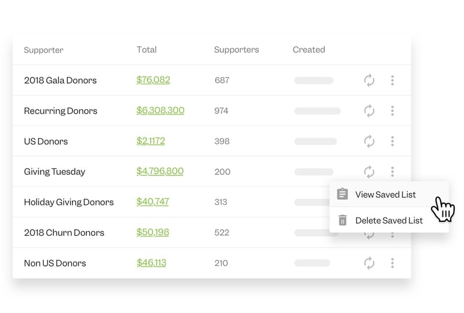
Task: Click the supporters count 210
Action: (222, 263)
